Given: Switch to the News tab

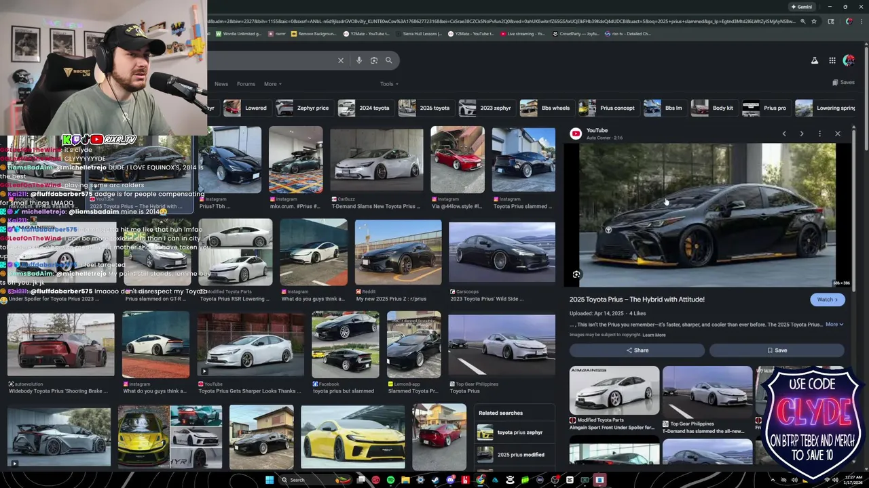Looking at the screenshot, I should (x=221, y=84).
